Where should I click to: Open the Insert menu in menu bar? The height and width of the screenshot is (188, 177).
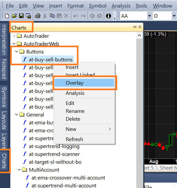click(55, 6)
